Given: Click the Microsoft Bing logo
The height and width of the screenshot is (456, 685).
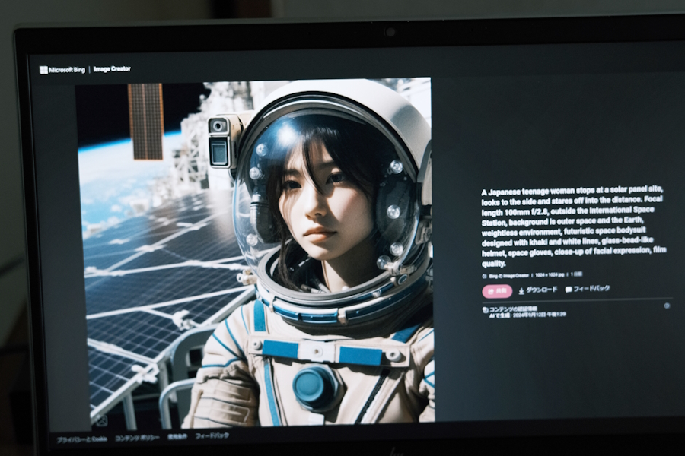Looking at the screenshot, I should coord(62,70).
